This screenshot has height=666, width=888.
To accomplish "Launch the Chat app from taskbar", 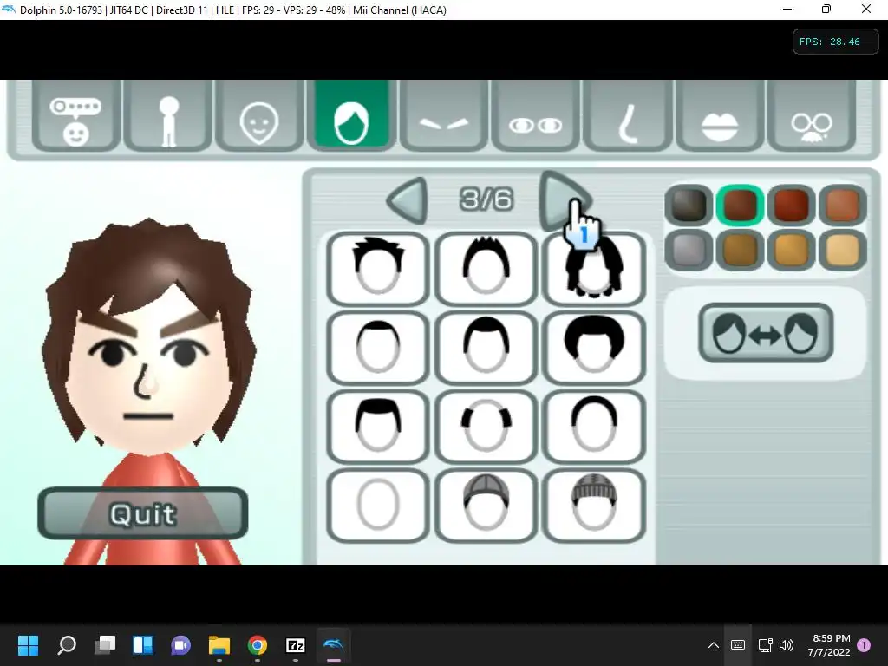I will [x=181, y=644].
